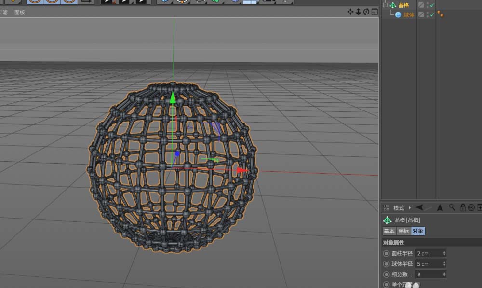The height and width of the screenshot is (288, 482).
Task: Click inside the 圆柱半径 2 cm input field
Action: (427, 253)
